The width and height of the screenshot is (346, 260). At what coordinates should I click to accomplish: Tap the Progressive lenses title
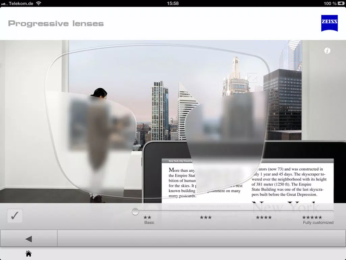[56, 23]
